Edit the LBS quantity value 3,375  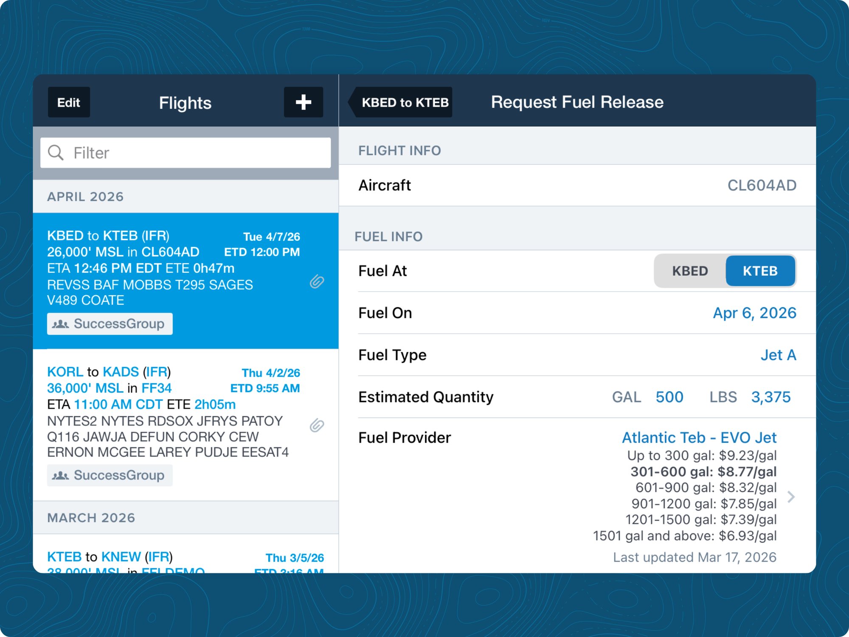coord(770,397)
